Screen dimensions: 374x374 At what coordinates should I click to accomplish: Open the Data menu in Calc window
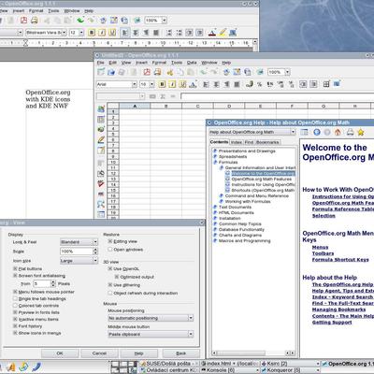192,63
